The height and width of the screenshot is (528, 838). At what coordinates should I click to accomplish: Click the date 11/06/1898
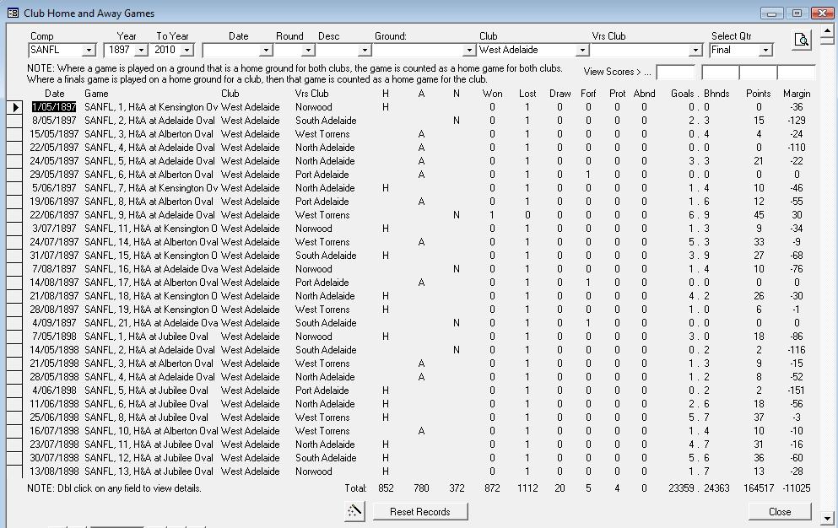tap(54, 404)
